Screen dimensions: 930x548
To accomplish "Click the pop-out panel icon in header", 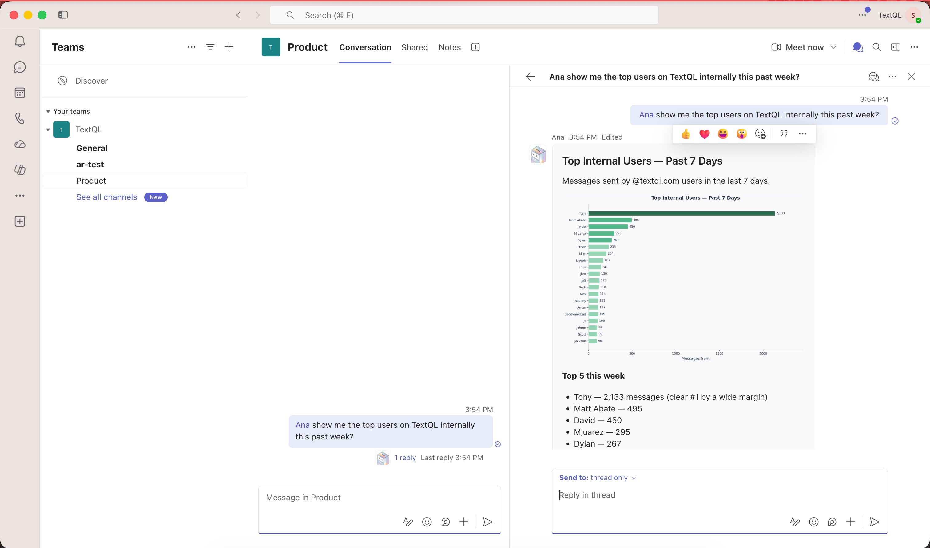I will tap(895, 47).
